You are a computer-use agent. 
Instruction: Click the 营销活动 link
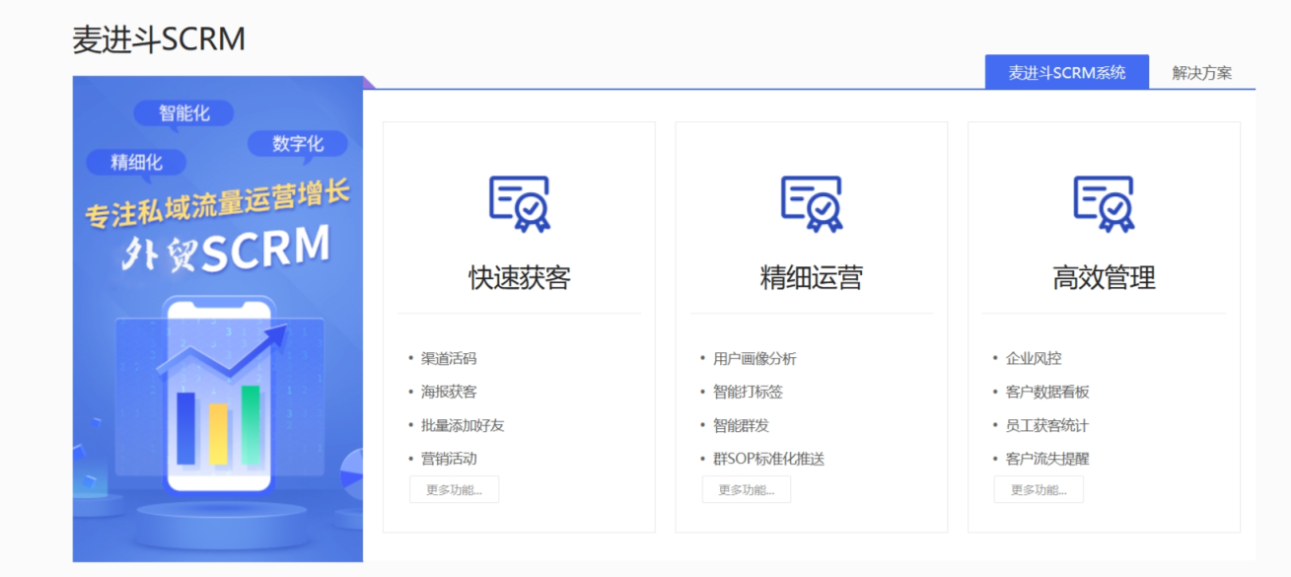(x=449, y=459)
